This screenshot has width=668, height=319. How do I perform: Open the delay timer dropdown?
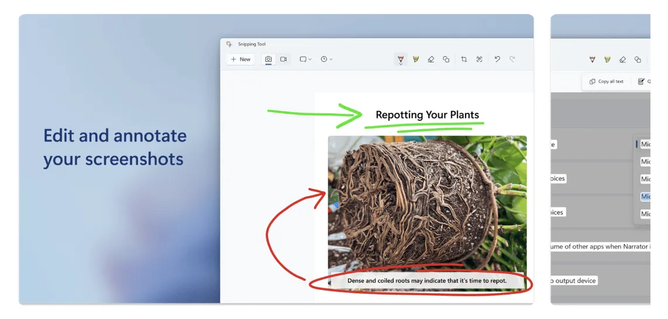[x=326, y=60]
